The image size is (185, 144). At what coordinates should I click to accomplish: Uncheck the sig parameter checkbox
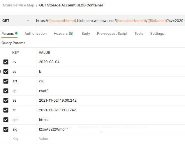(6, 129)
